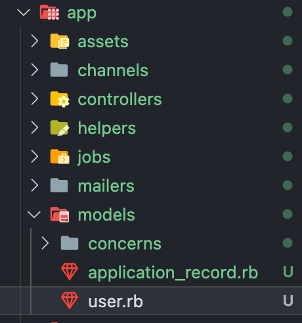Select the channels folder label
This screenshot has height=323, width=302.
pos(113,70)
